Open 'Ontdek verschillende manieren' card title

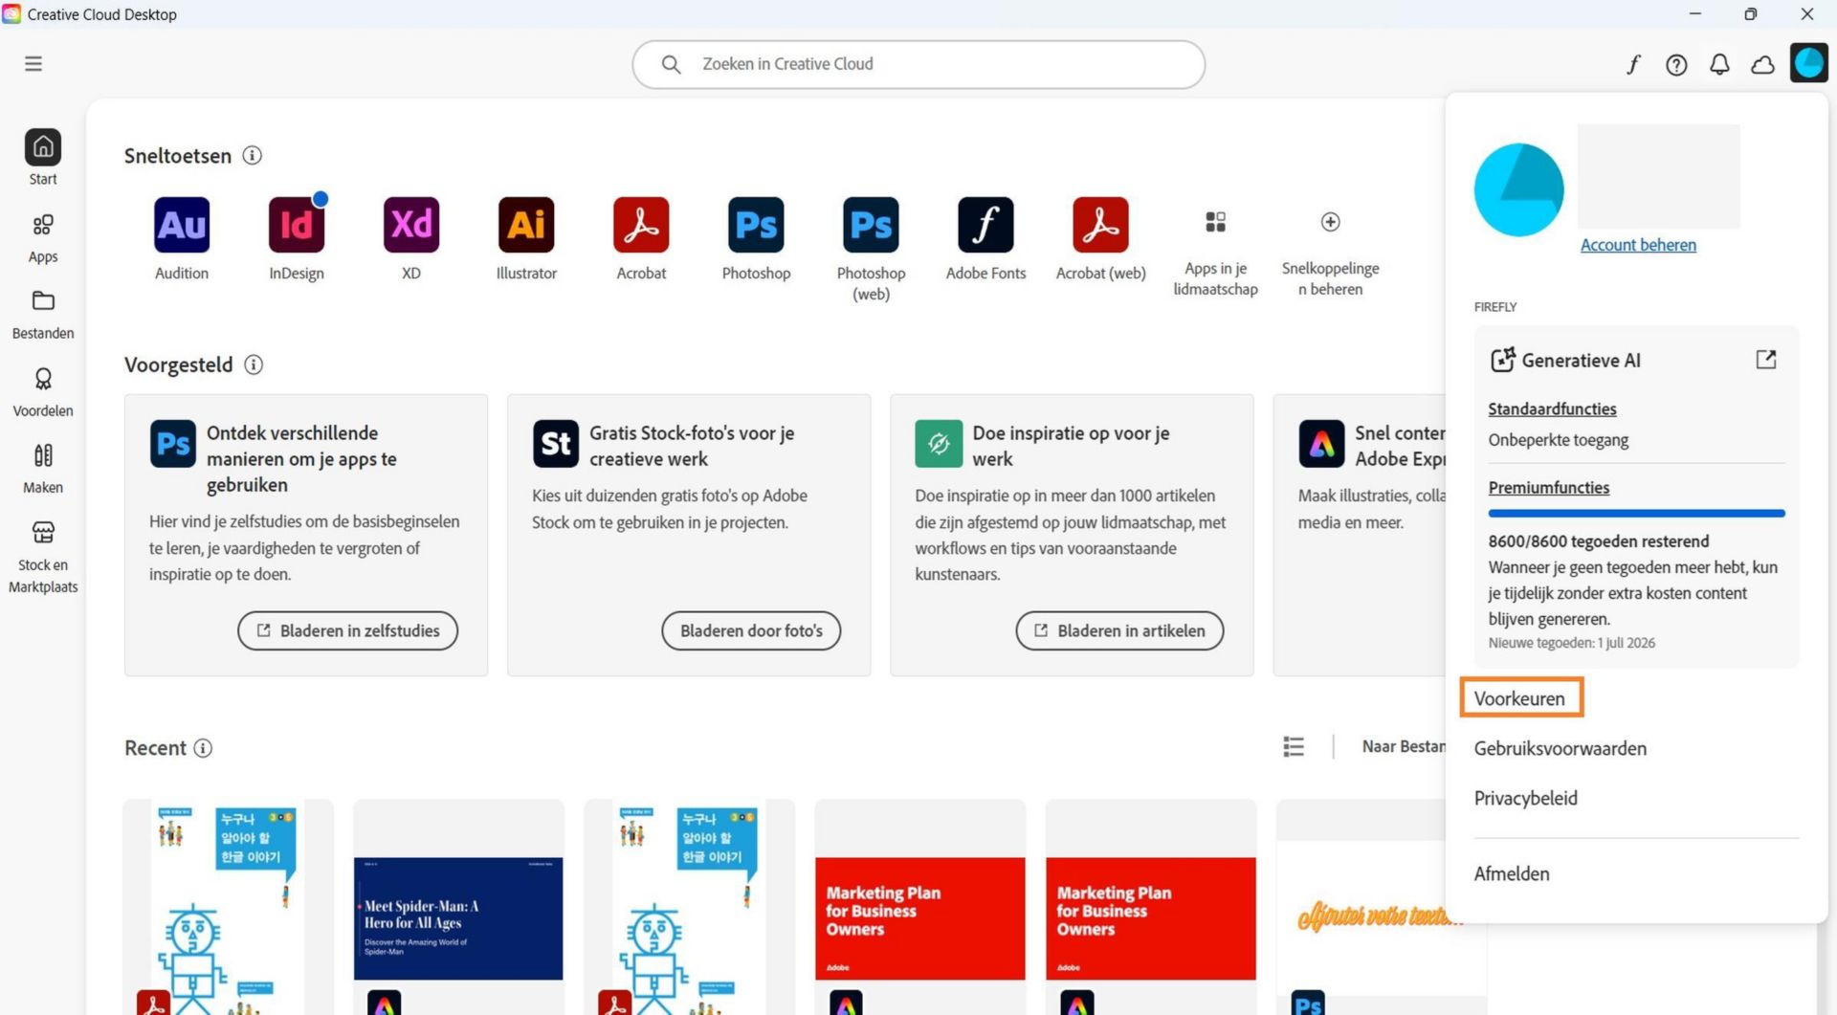coord(301,458)
